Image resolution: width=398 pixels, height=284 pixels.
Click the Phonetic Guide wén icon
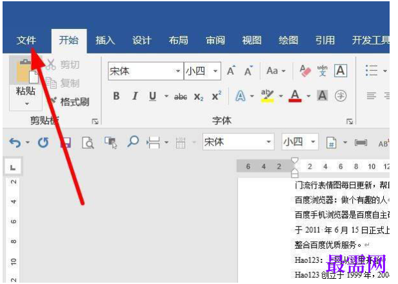(x=322, y=71)
